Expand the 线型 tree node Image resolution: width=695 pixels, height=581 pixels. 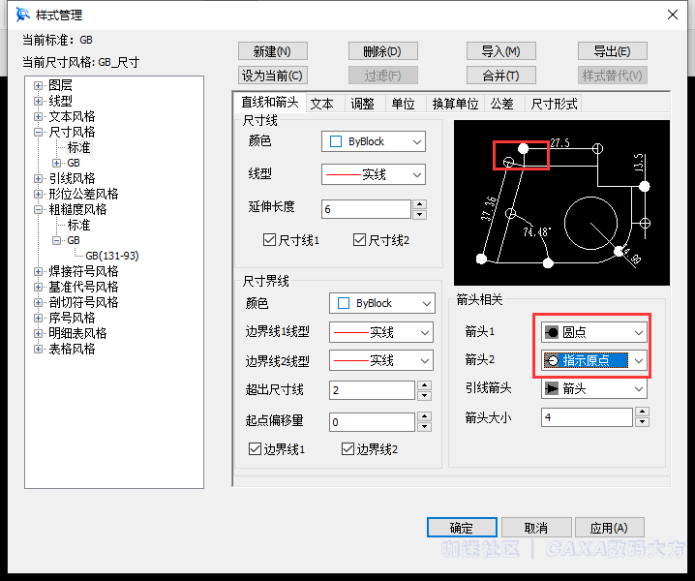(38, 101)
